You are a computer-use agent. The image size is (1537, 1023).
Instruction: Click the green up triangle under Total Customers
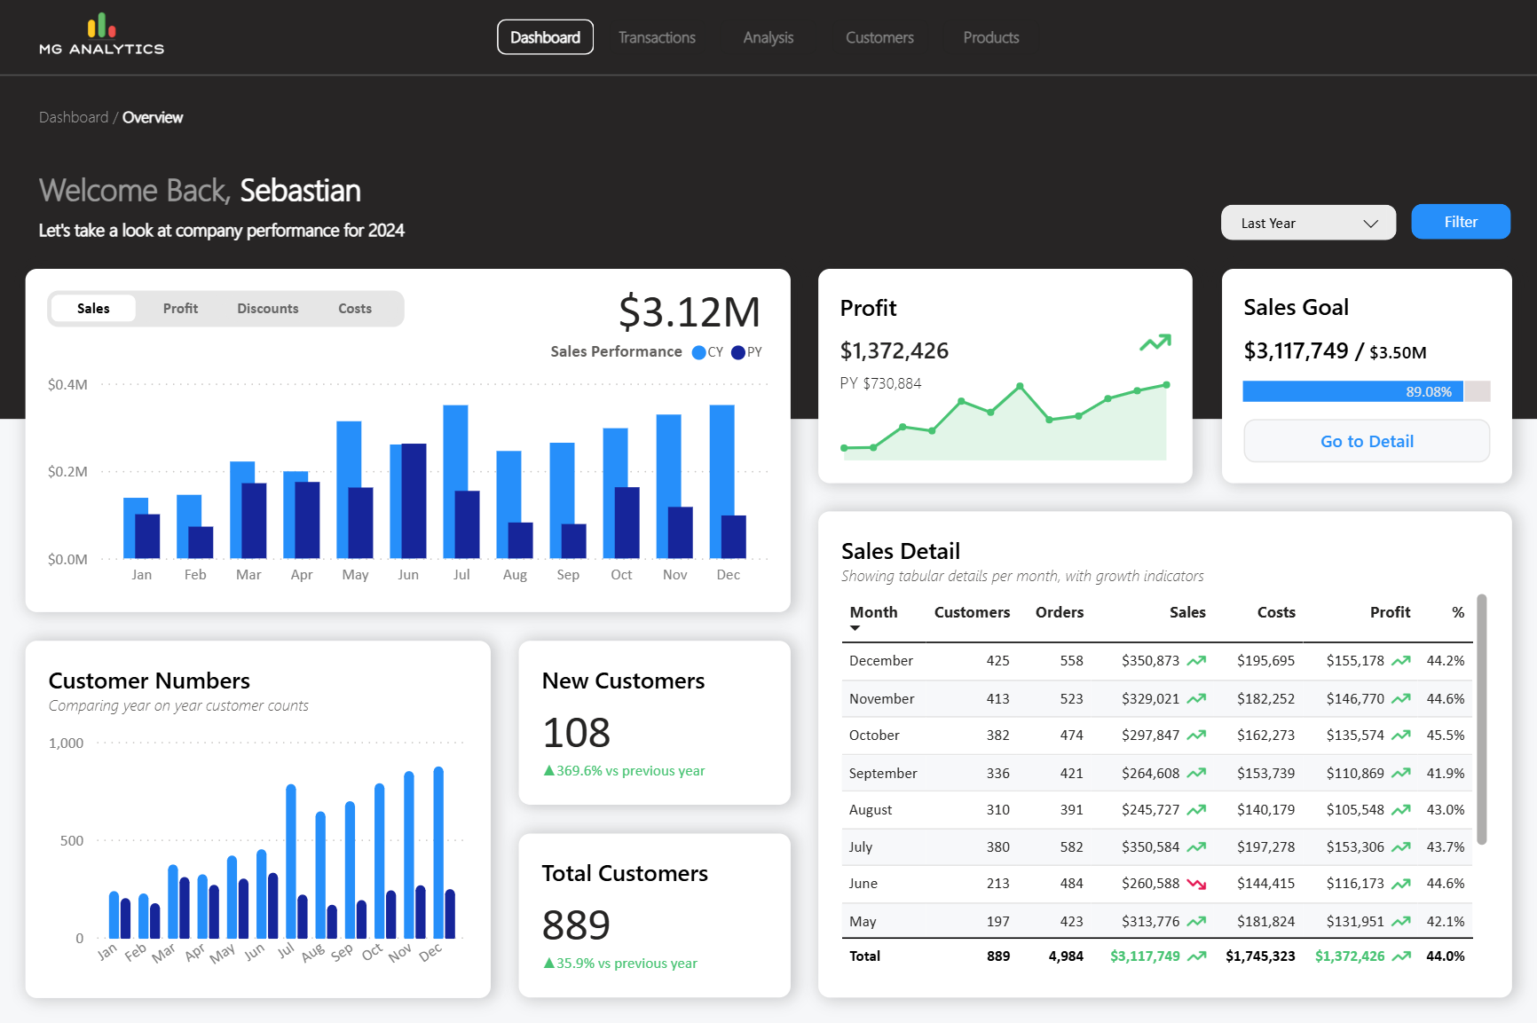pos(548,964)
